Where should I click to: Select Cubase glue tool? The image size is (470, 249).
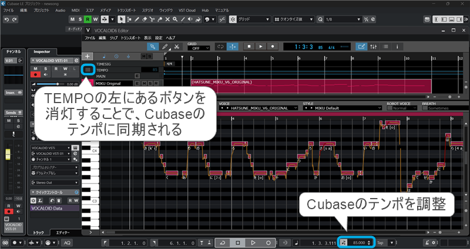point(160,19)
